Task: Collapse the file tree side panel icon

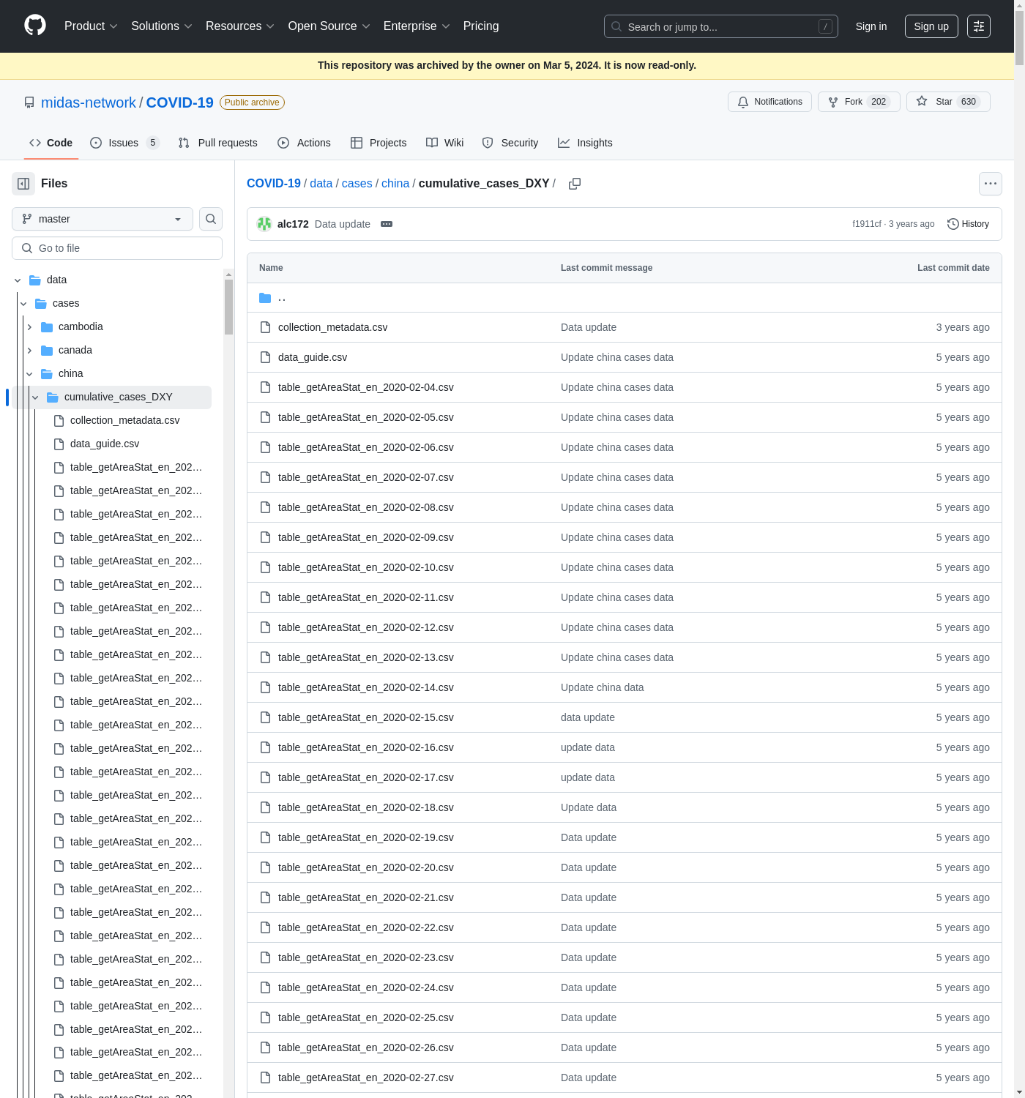Action: click(23, 184)
